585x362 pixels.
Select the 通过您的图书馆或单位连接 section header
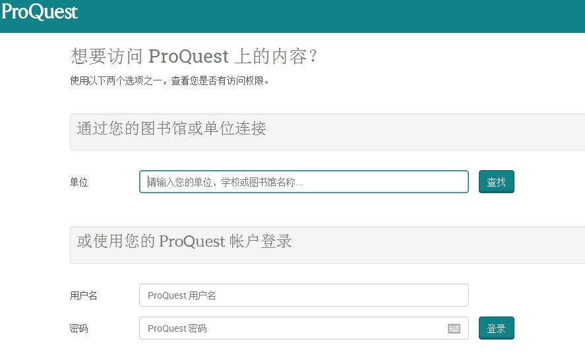pyautogui.click(x=171, y=129)
